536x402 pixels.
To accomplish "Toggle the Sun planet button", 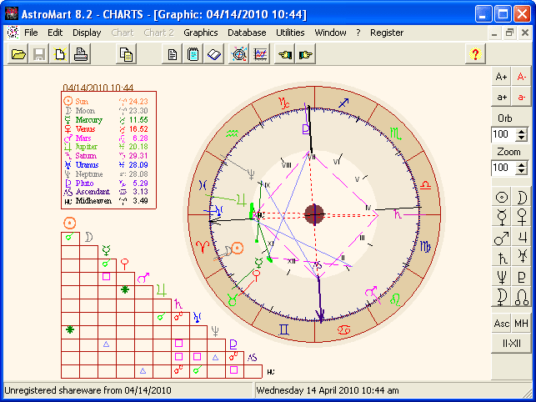I will (x=502, y=198).
